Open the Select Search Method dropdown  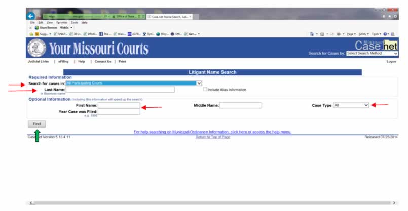[x=372, y=53]
